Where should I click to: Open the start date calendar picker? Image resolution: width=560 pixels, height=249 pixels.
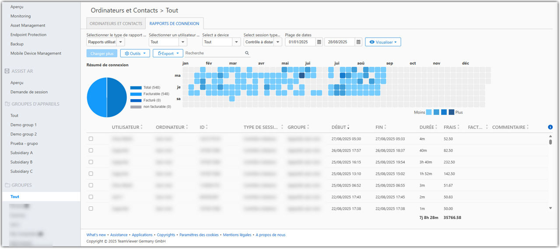[319, 42]
